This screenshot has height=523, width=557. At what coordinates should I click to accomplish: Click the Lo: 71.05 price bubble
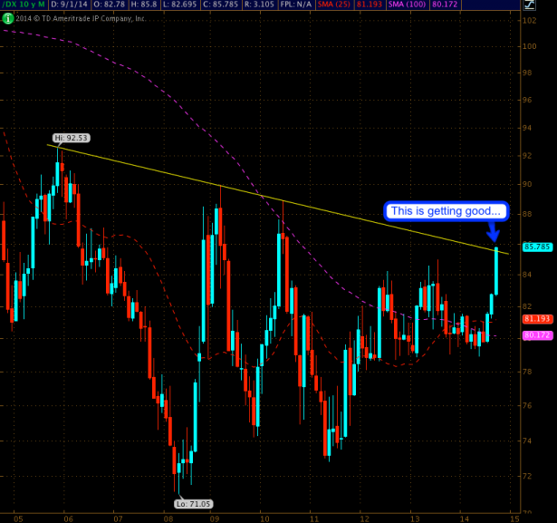194,503
